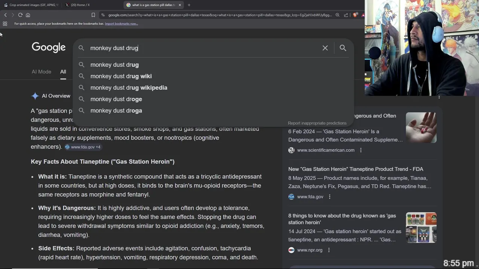The width and height of the screenshot is (479, 269).
Task: Open Brave Shields icon
Action: point(355,15)
